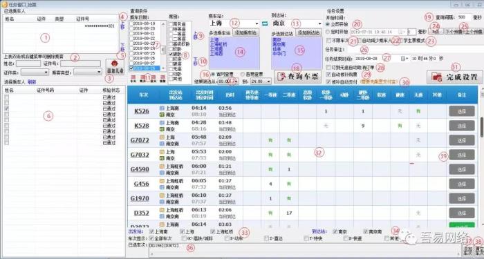Click the 证件号 input field

coord(80,64)
